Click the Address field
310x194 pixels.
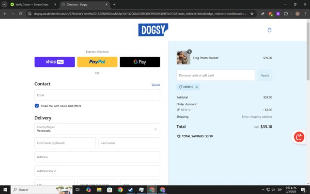click(x=97, y=157)
